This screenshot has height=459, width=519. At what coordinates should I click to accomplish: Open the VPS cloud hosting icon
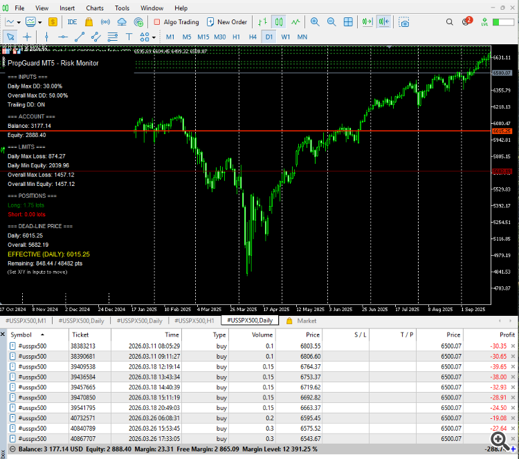(122, 22)
